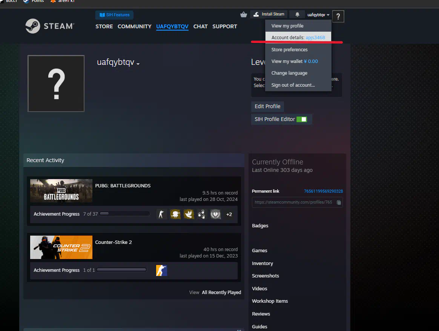439x331 pixels.
Task: Click the PUBG: BATTLEGROUNDS game thumbnail
Action: click(x=61, y=191)
